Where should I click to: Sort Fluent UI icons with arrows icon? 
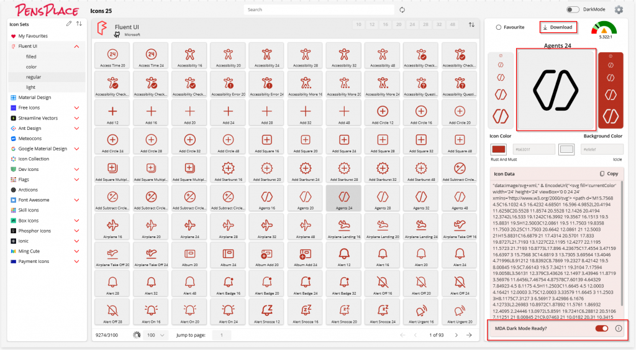point(471,25)
